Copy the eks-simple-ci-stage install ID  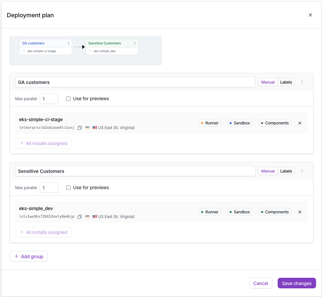click(80, 128)
